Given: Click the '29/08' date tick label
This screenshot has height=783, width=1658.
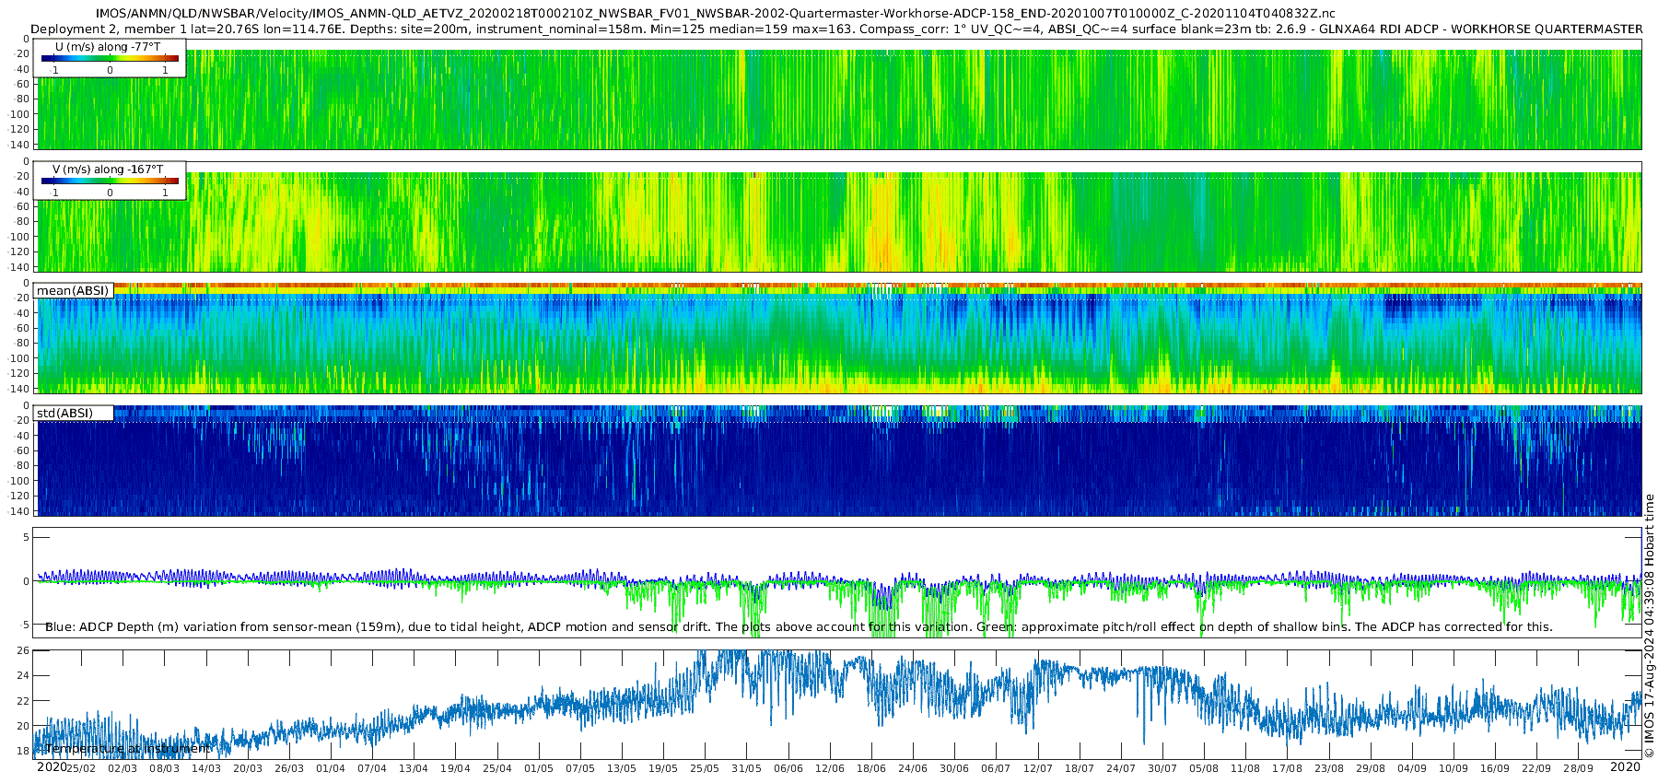Looking at the screenshot, I should click(1371, 768).
